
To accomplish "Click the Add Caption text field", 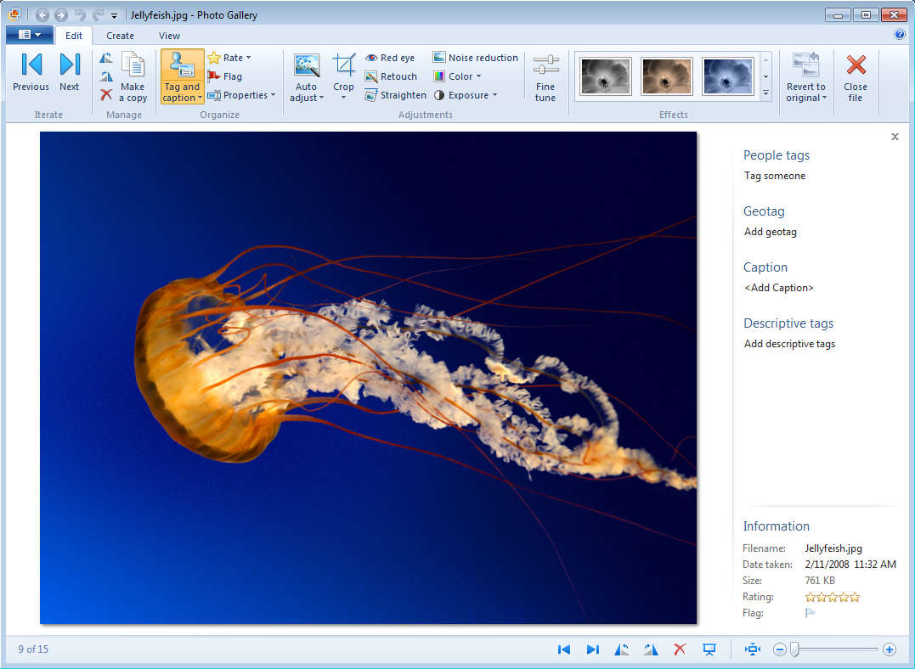I will 779,288.
